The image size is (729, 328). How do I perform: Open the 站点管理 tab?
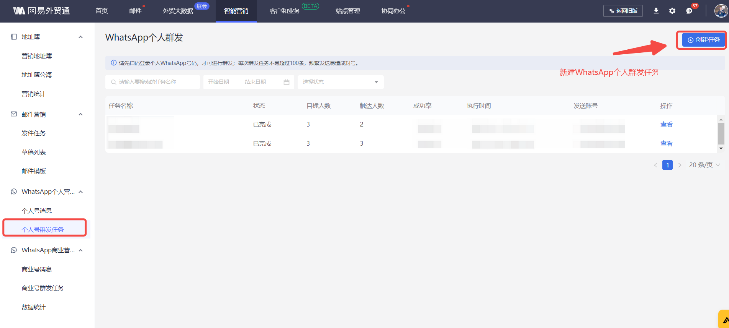348,11
